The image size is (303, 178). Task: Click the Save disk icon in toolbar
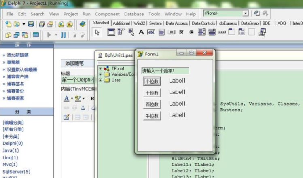31,24
